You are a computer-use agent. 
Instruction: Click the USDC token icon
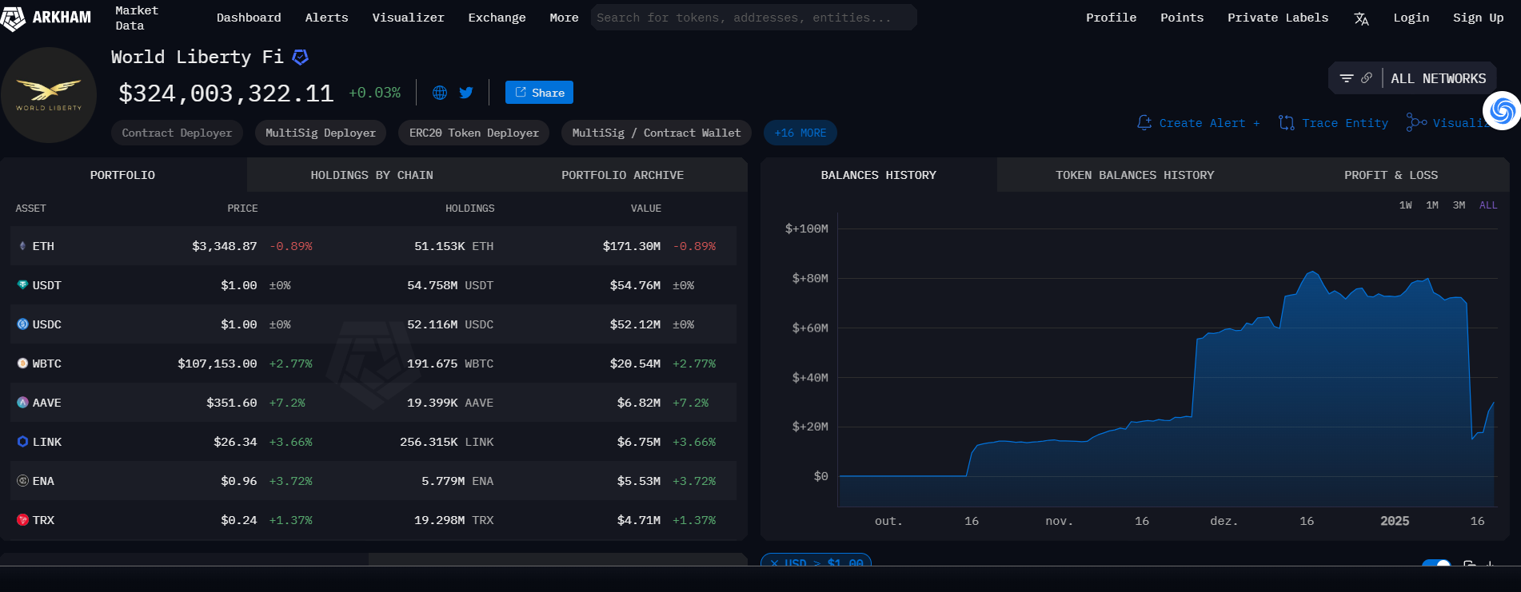(22, 324)
